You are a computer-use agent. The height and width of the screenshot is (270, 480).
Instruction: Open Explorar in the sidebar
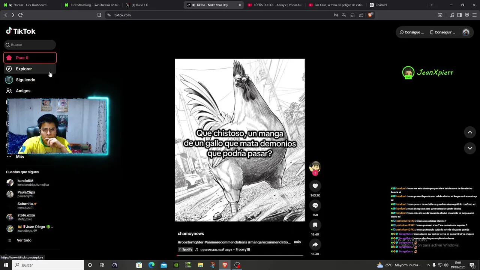[x=30, y=69]
